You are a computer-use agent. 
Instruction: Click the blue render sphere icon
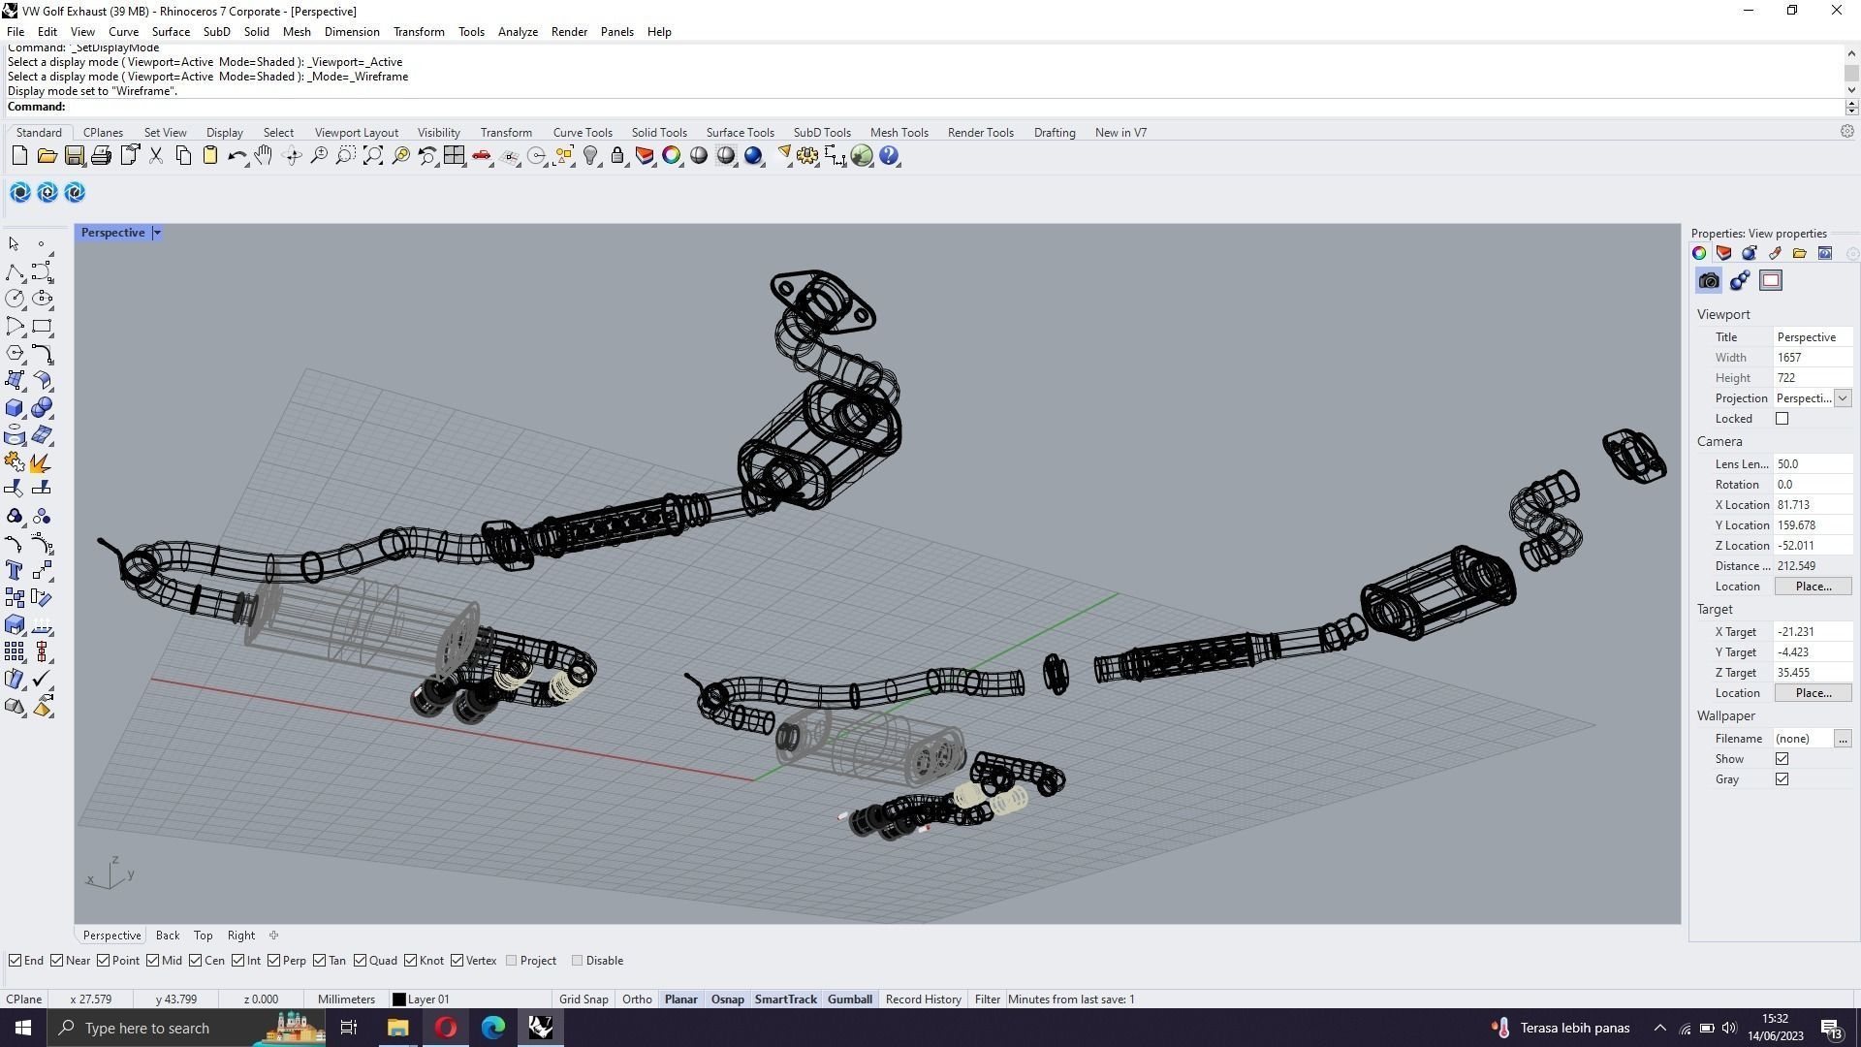tap(753, 156)
